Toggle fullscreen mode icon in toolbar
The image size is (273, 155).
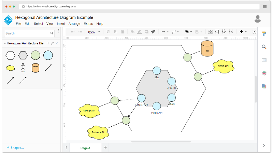coord(254,32)
